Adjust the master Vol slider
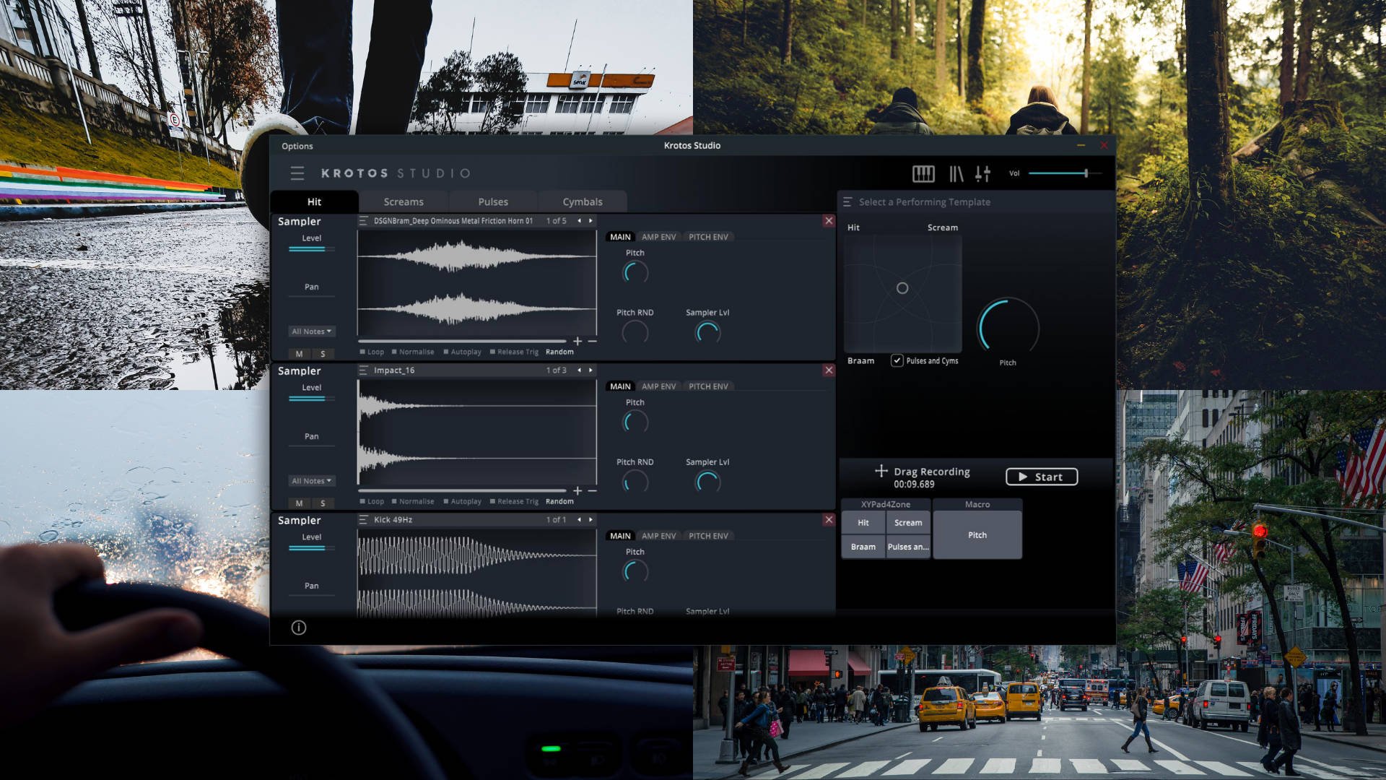 point(1085,173)
